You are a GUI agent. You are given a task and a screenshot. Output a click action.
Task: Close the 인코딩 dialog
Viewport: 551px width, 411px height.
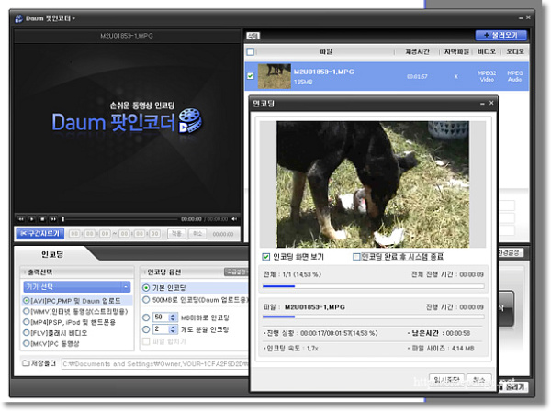[x=491, y=103]
